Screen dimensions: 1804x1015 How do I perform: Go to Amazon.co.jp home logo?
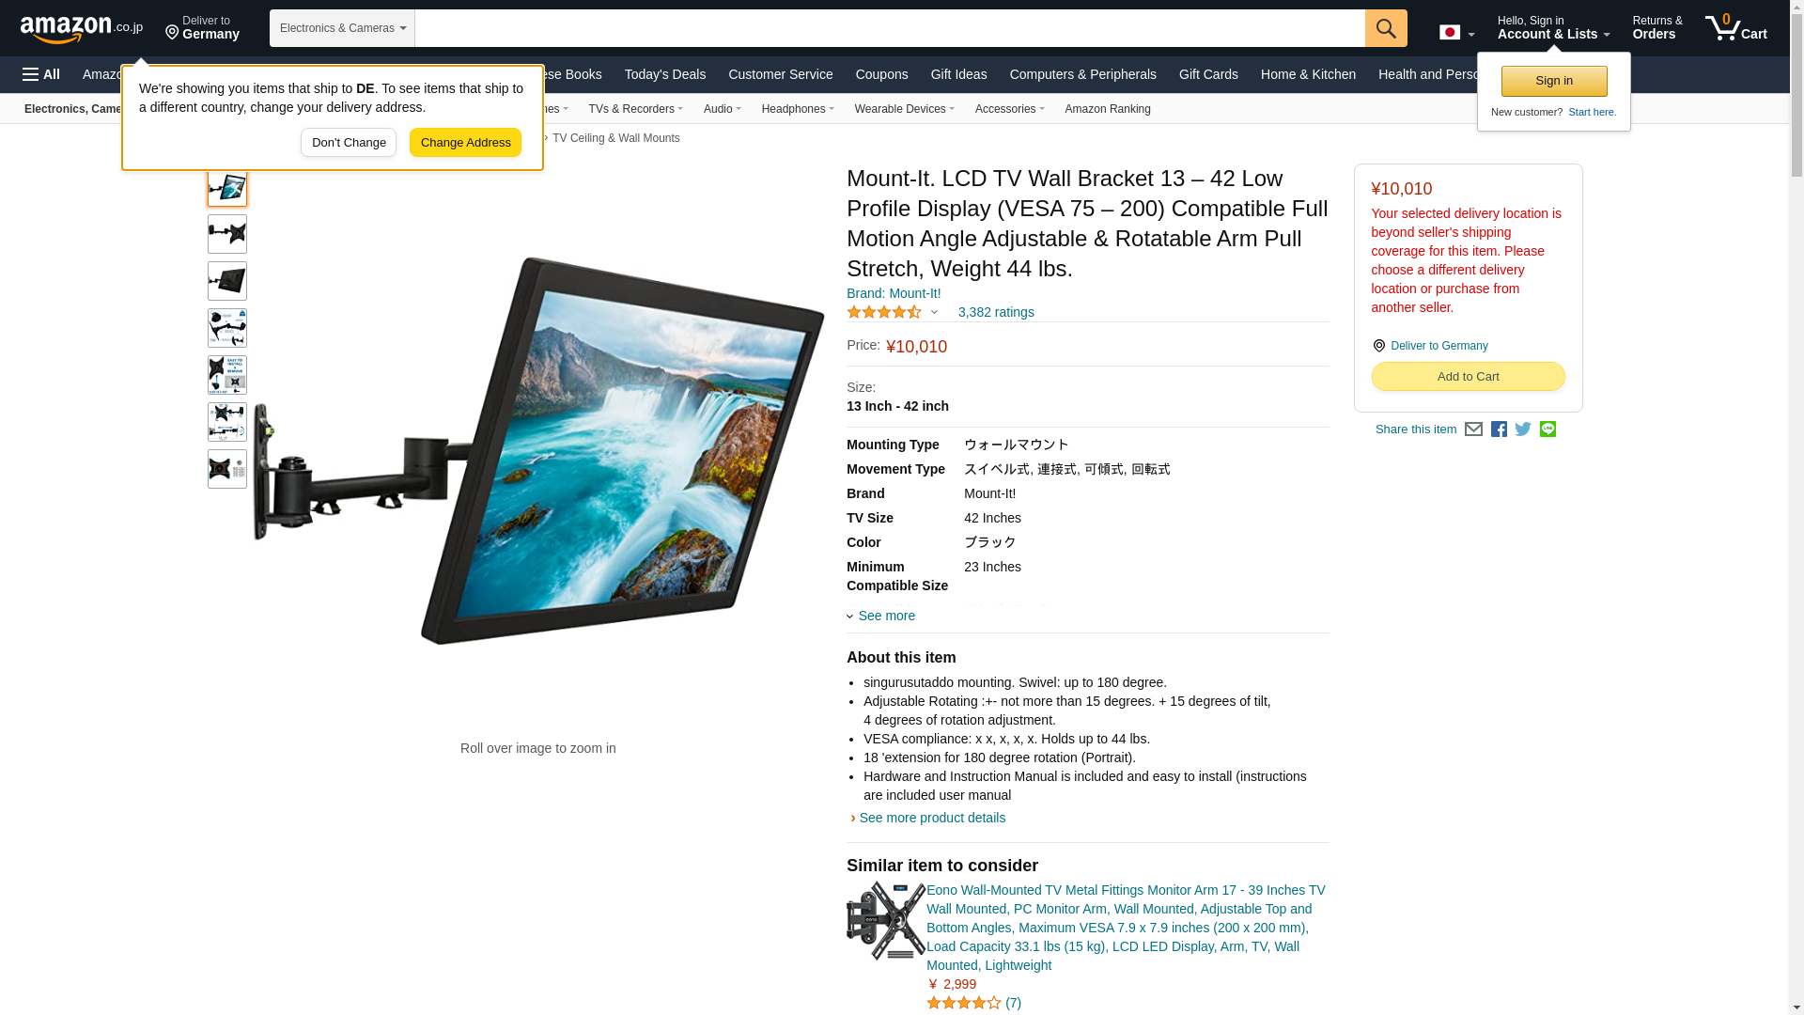82,28
